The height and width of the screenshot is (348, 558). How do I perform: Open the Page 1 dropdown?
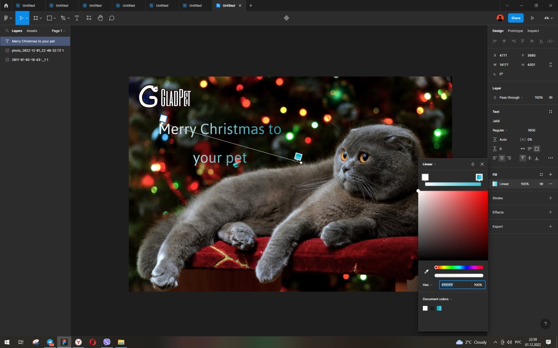click(58, 31)
